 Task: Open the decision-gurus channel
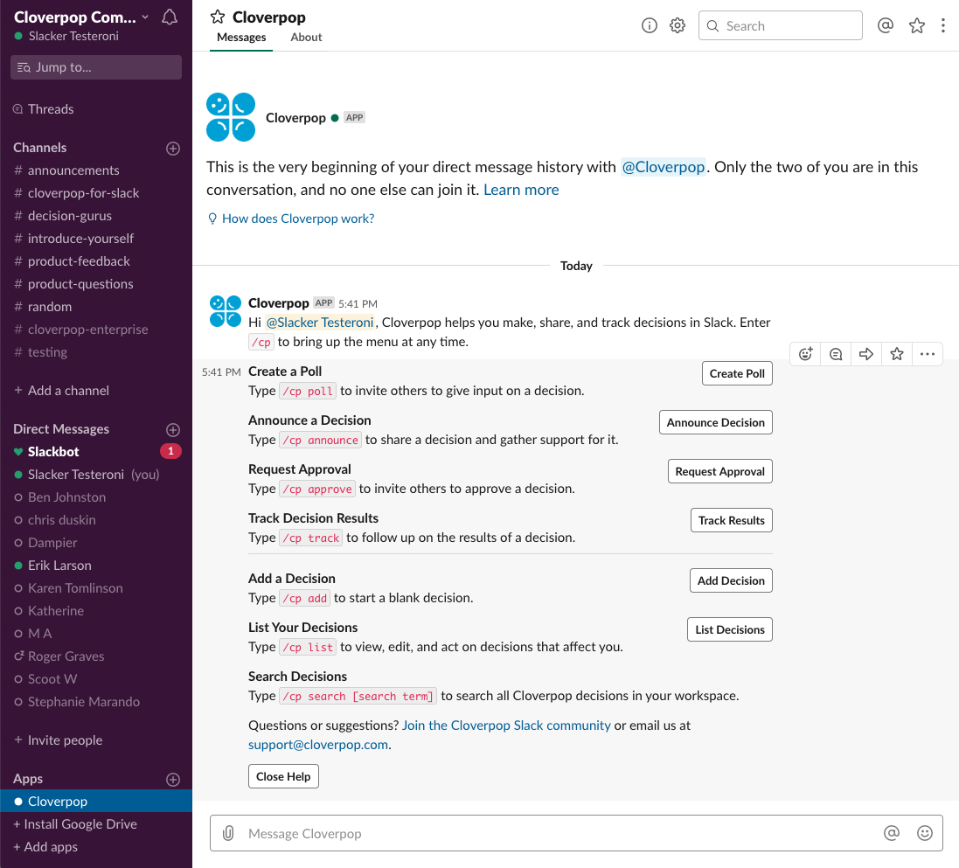coord(96,215)
